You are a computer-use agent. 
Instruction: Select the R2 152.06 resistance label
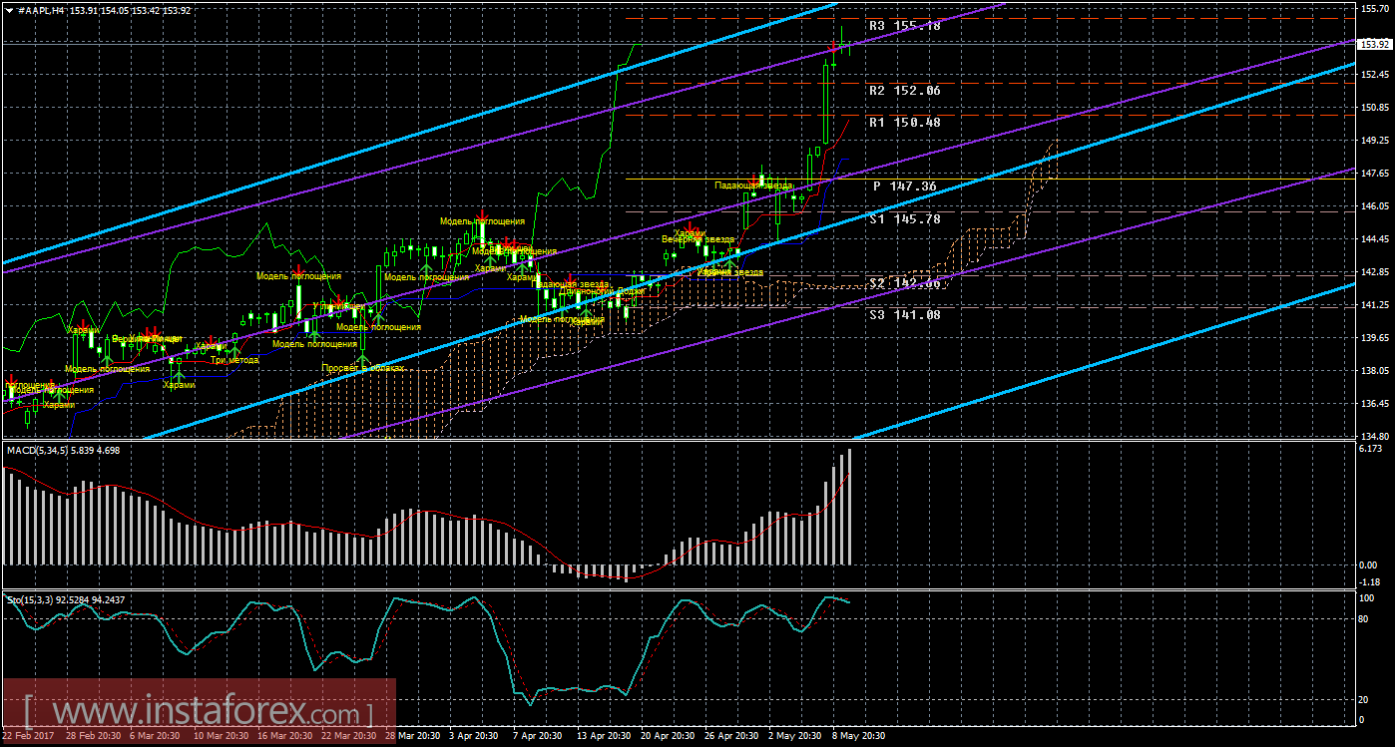(x=905, y=90)
